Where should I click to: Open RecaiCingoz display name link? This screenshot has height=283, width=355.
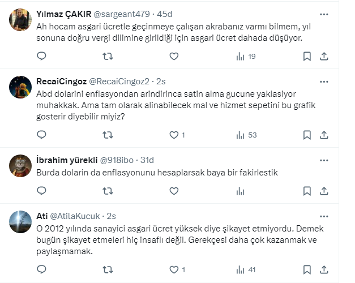click(61, 83)
